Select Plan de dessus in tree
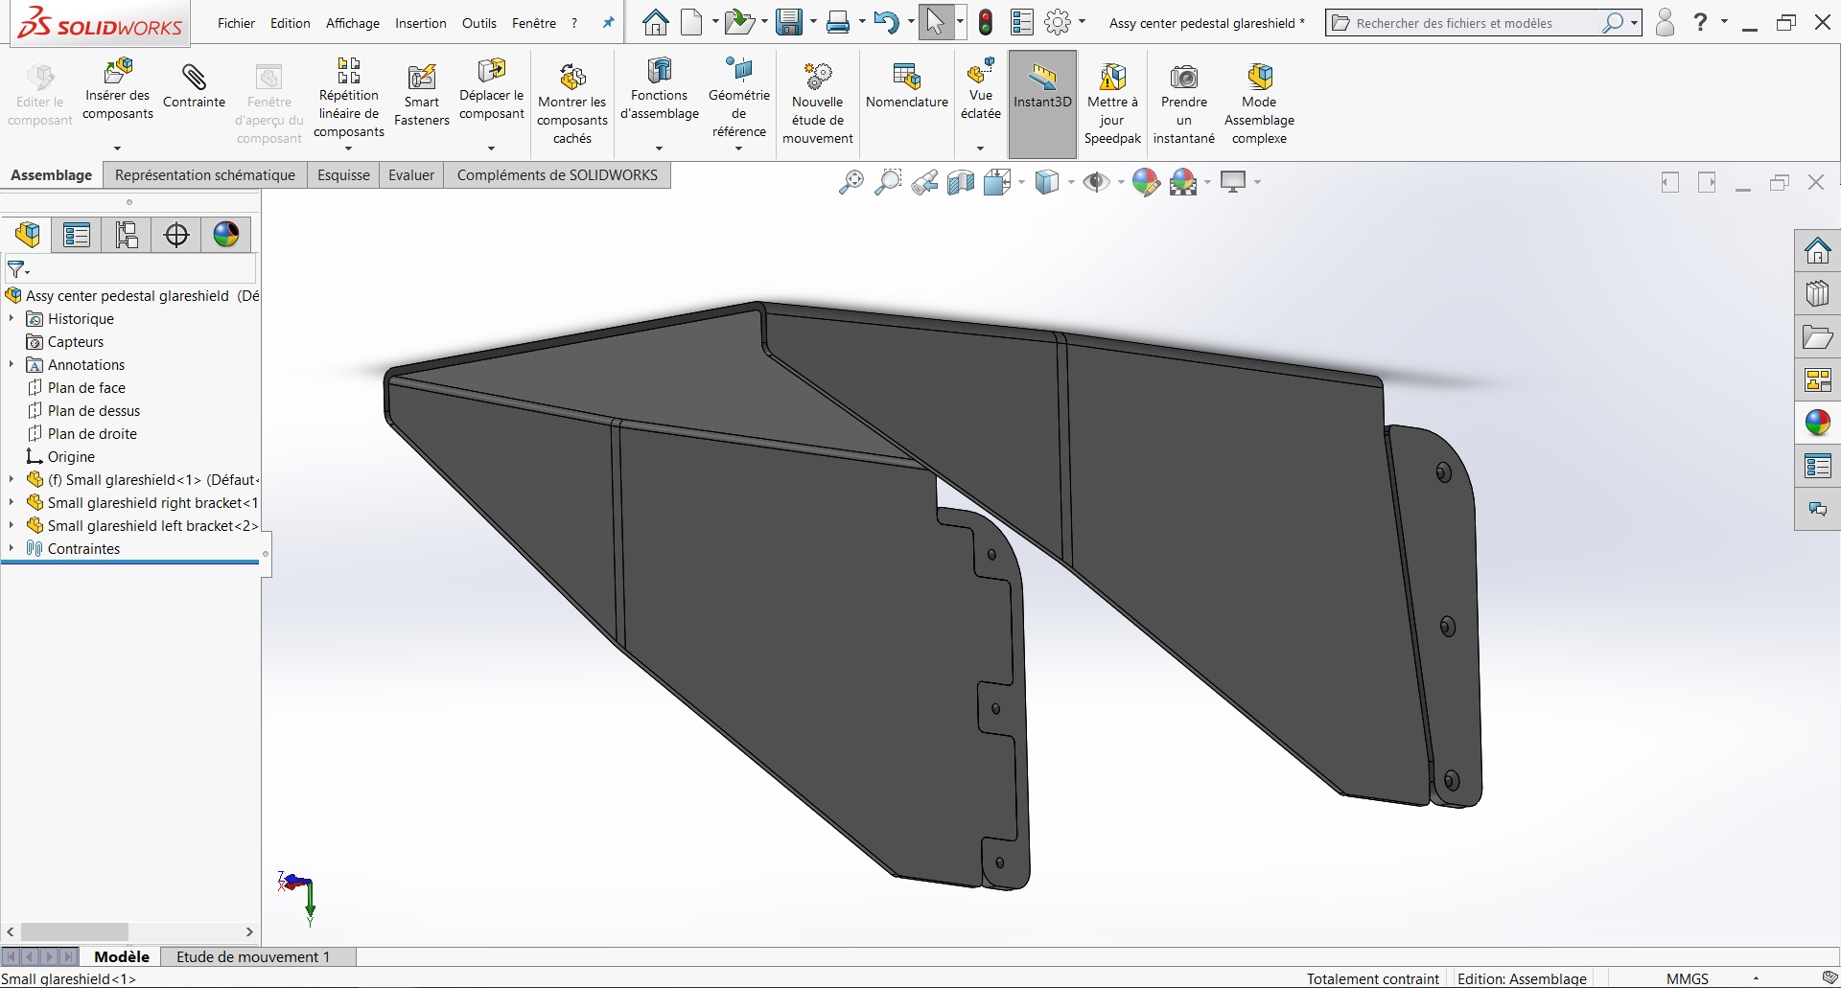 coord(94,411)
